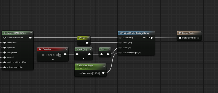Click the Mask ( G ) output pin
Viewport: 218px width, 93px height.
tap(89, 54)
